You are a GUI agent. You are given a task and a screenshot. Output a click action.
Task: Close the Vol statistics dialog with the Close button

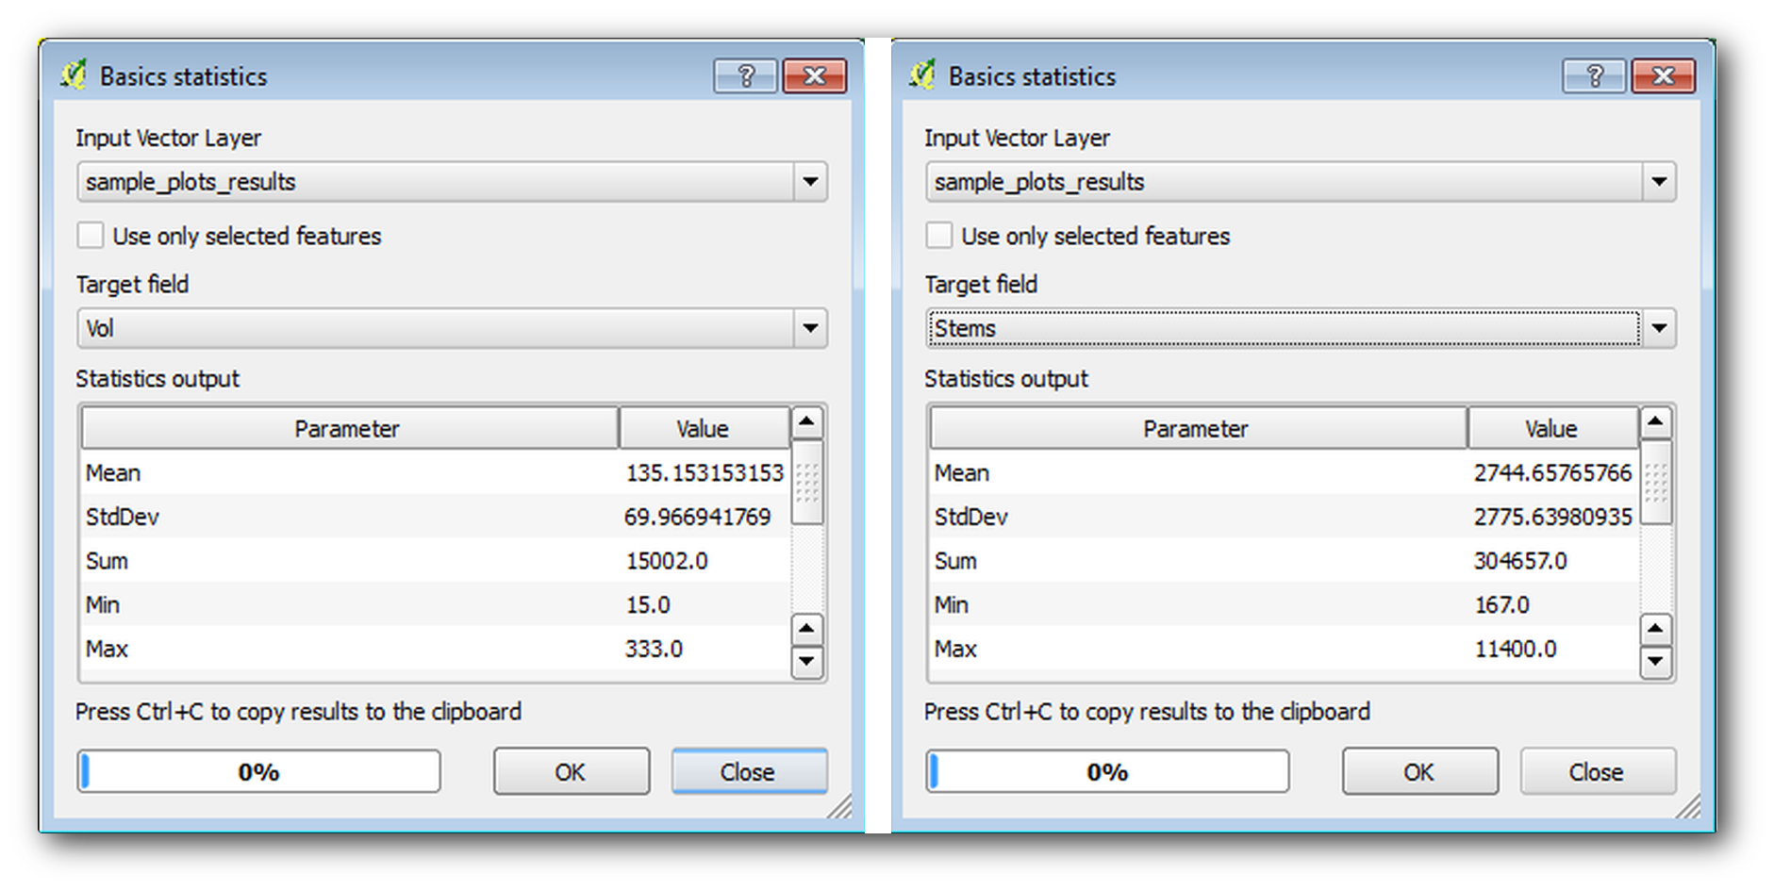click(x=749, y=770)
